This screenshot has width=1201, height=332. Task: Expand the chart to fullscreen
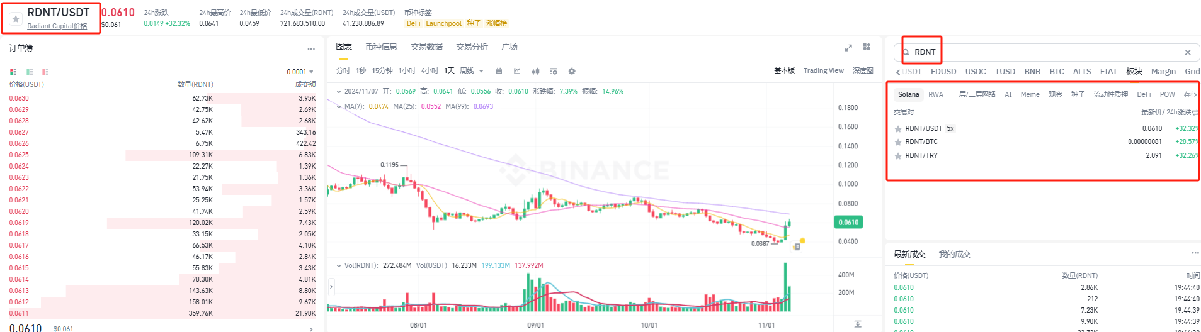pos(848,47)
